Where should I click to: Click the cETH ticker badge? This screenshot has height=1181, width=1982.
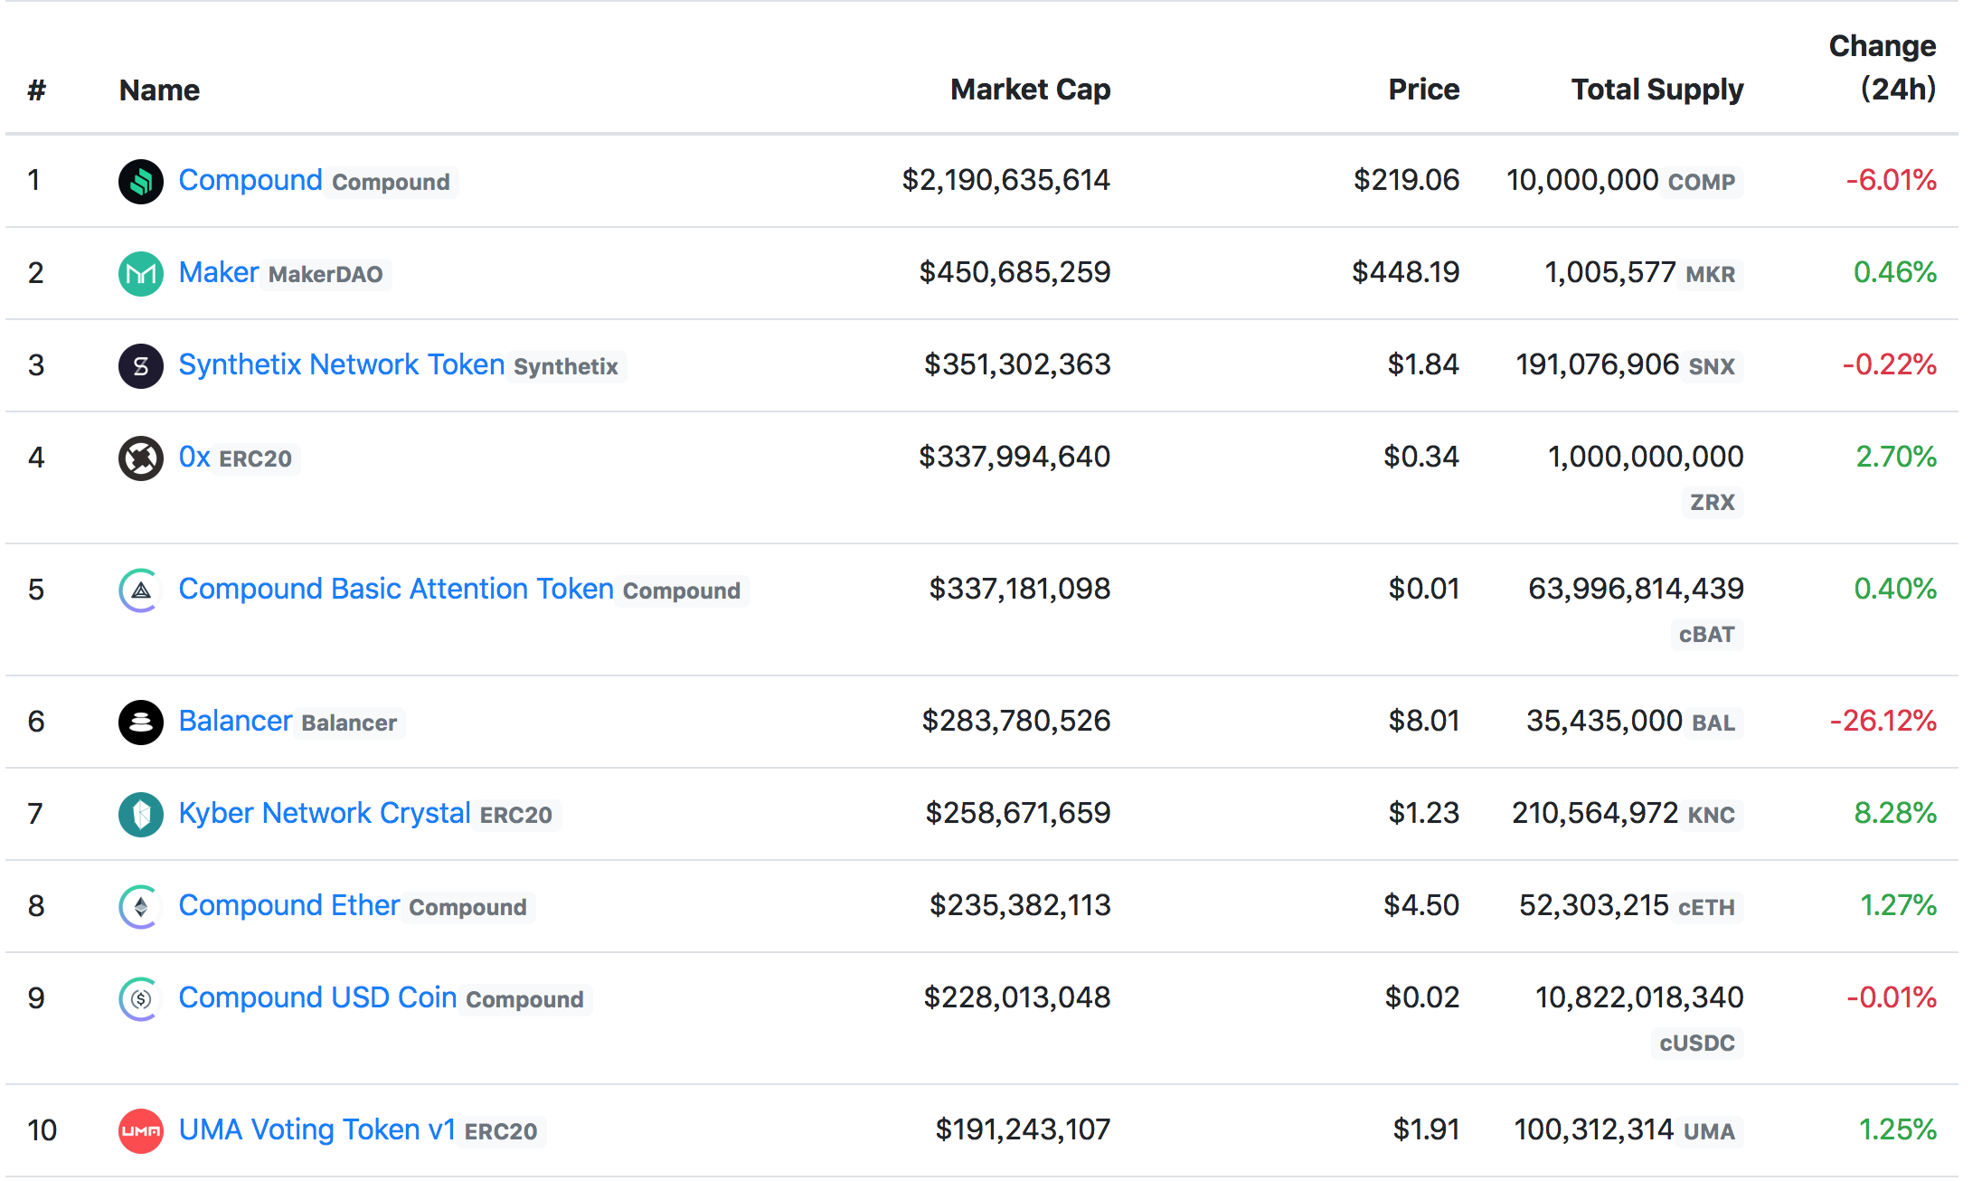(1706, 907)
